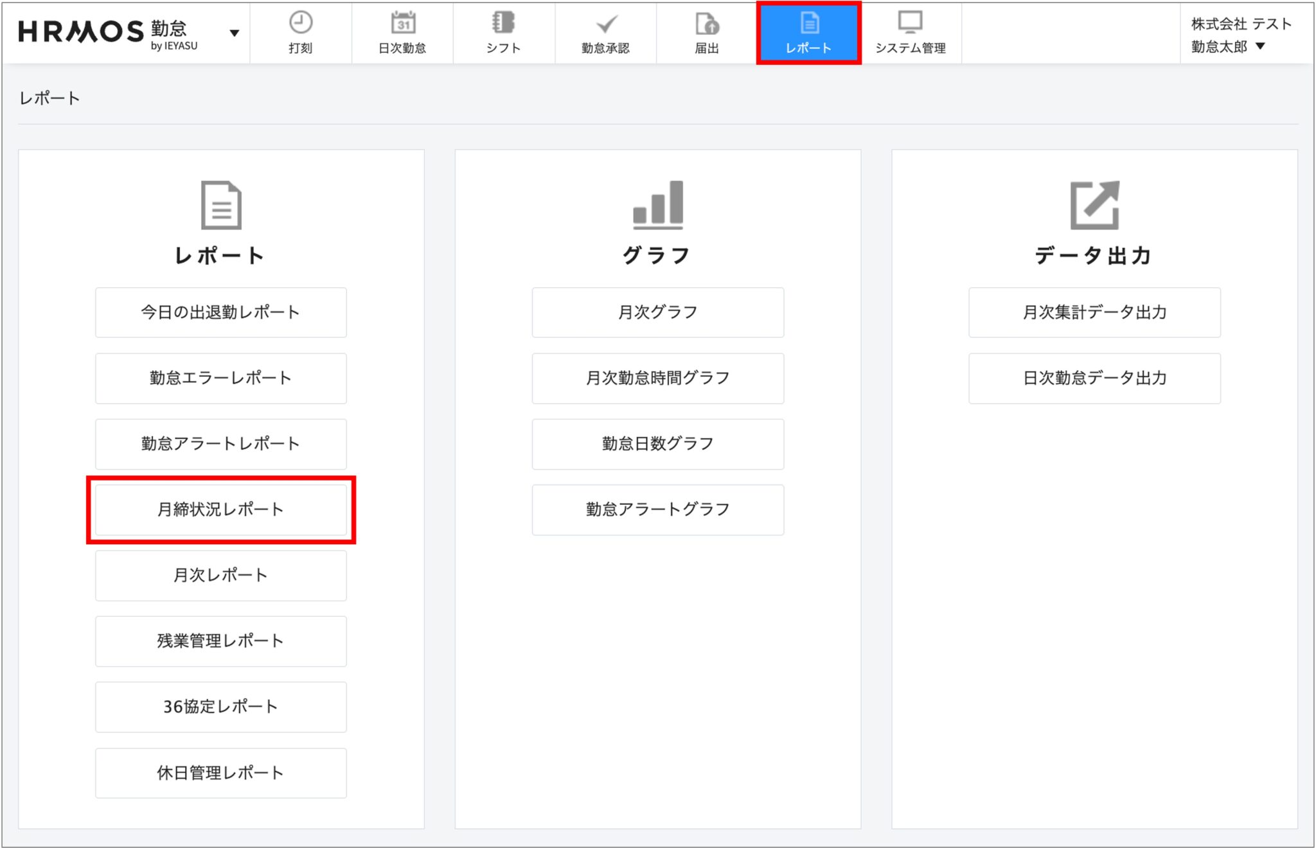Open 勤怠エラーレポート
1316x848 pixels.
point(221,378)
